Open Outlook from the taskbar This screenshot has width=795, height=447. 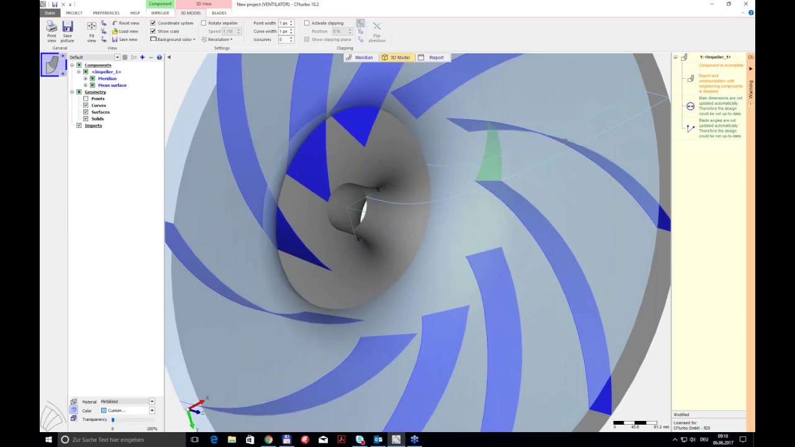tap(378, 440)
